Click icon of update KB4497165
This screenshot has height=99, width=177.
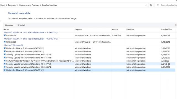click(x=5, y=70)
